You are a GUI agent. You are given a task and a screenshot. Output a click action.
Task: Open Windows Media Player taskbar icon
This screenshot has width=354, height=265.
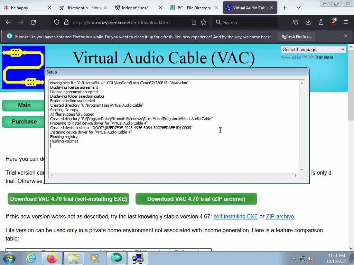coord(94,258)
